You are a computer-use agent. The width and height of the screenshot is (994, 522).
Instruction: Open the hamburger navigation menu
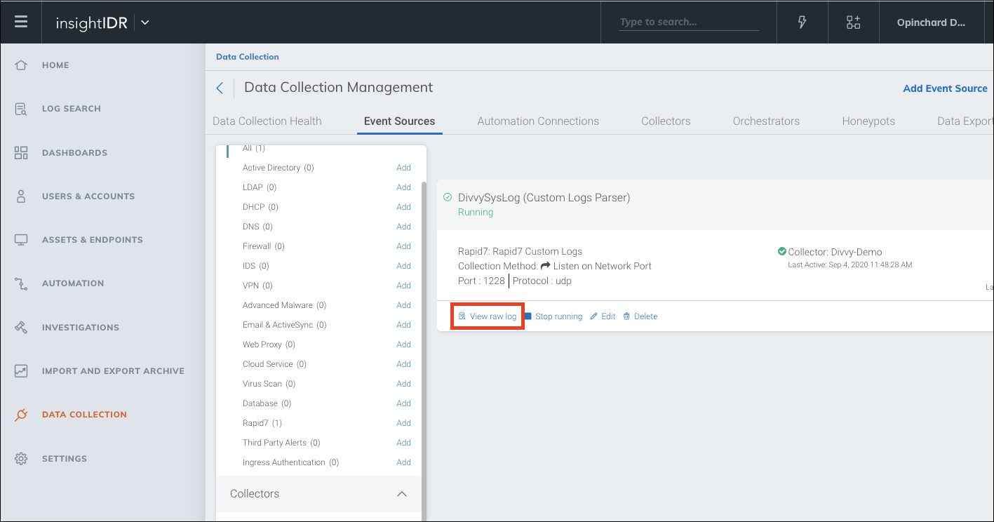[x=21, y=22]
